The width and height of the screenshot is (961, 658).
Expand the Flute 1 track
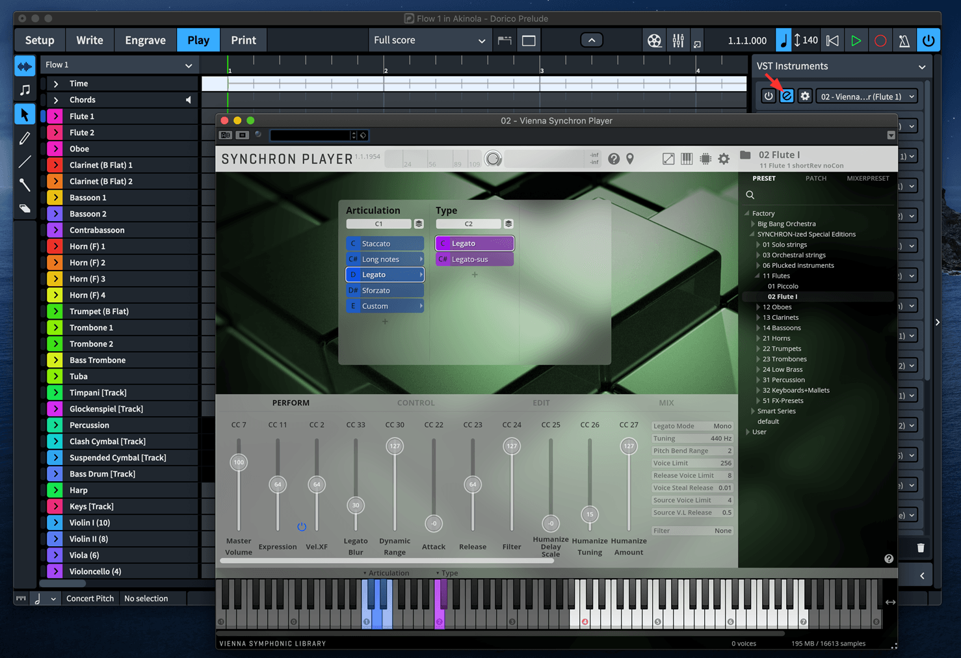56,116
